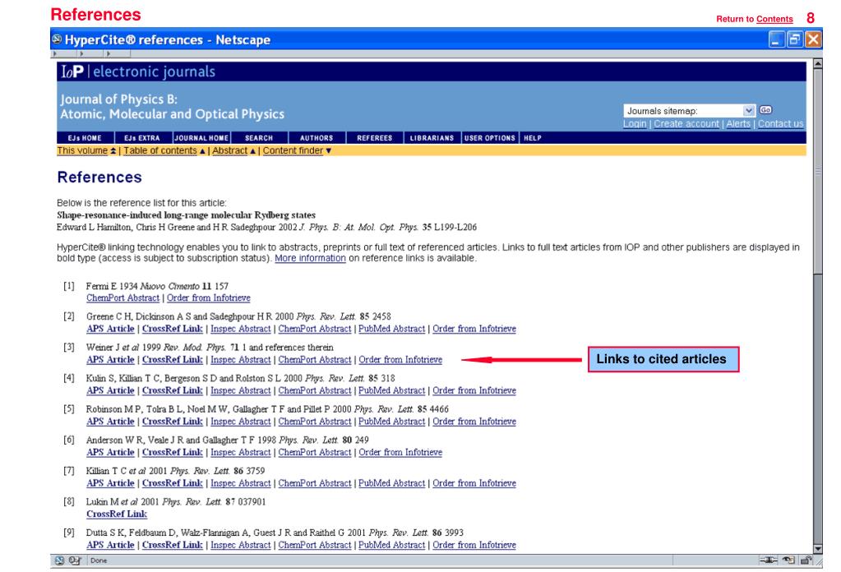Click Order from Infotrieve for reference 3
Screen dimensions: 841x572
(x=400, y=360)
